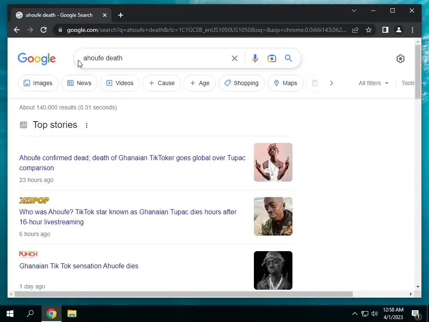Switch to the Maps filter
The image size is (429, 322).
coord(285,83)
